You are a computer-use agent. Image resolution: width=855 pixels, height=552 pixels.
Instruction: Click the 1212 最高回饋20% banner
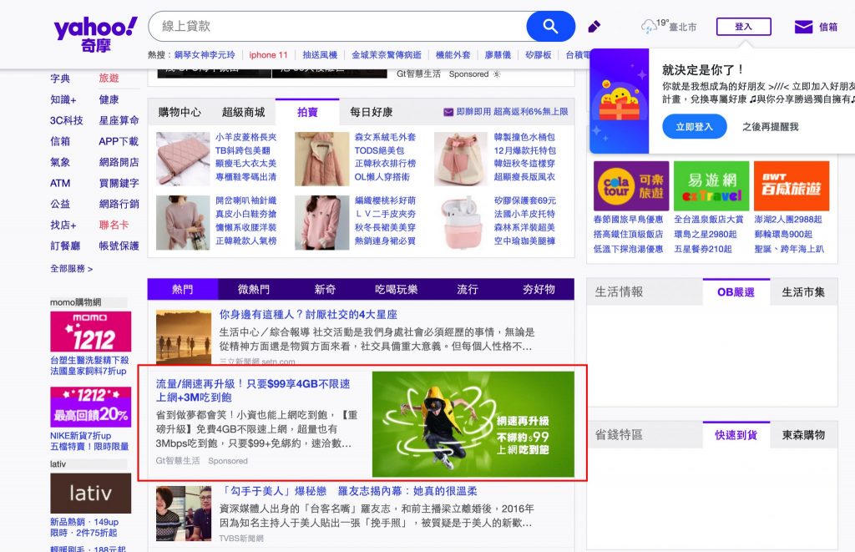[x=90, y=407]
